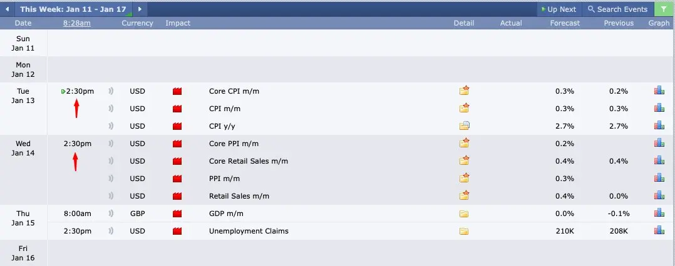The image size is (675, 266).
Task: Click the Impact column header
Action: 178,23
